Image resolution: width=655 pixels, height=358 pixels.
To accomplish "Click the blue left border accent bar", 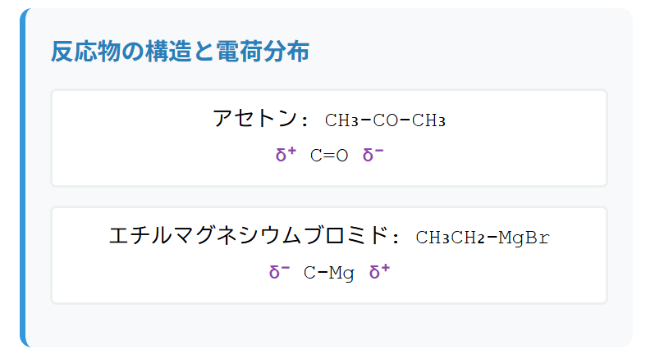I will 23,178.
